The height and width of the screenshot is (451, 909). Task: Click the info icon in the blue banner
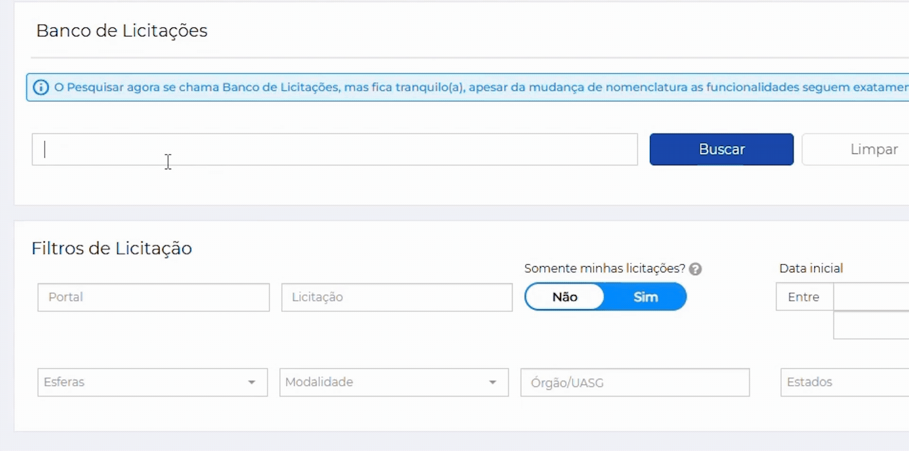click(41, 87)
